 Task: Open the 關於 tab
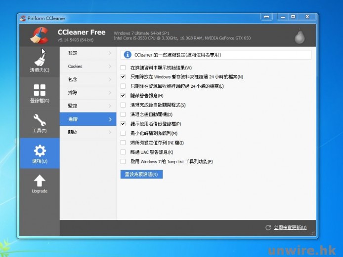[x=73, y=132]
